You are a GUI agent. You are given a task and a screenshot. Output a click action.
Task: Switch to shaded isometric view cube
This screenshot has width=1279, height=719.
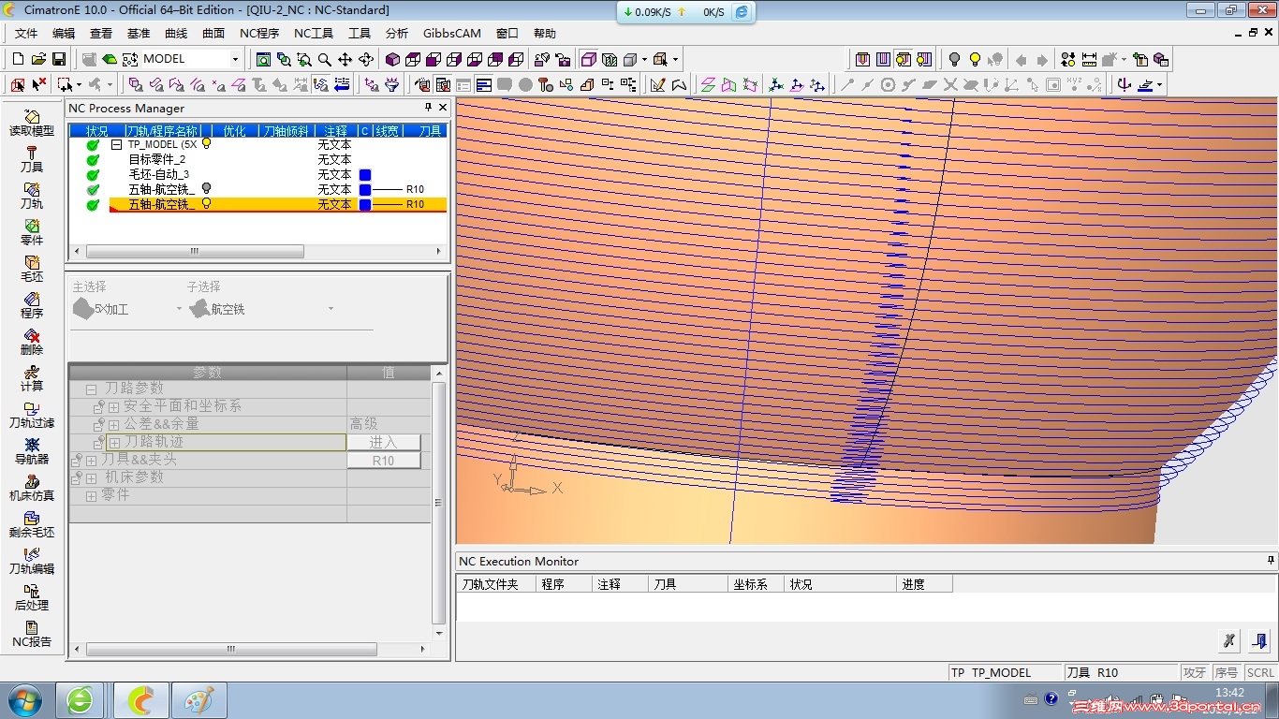coord(393,59)
